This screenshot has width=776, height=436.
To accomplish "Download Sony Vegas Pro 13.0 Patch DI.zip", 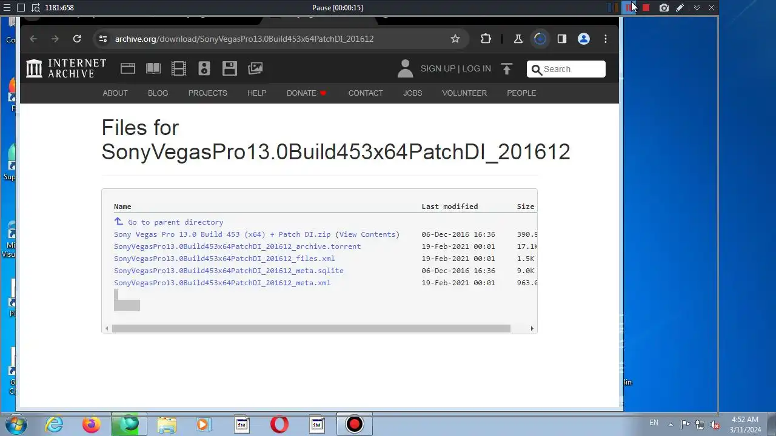I will [222, 234].
